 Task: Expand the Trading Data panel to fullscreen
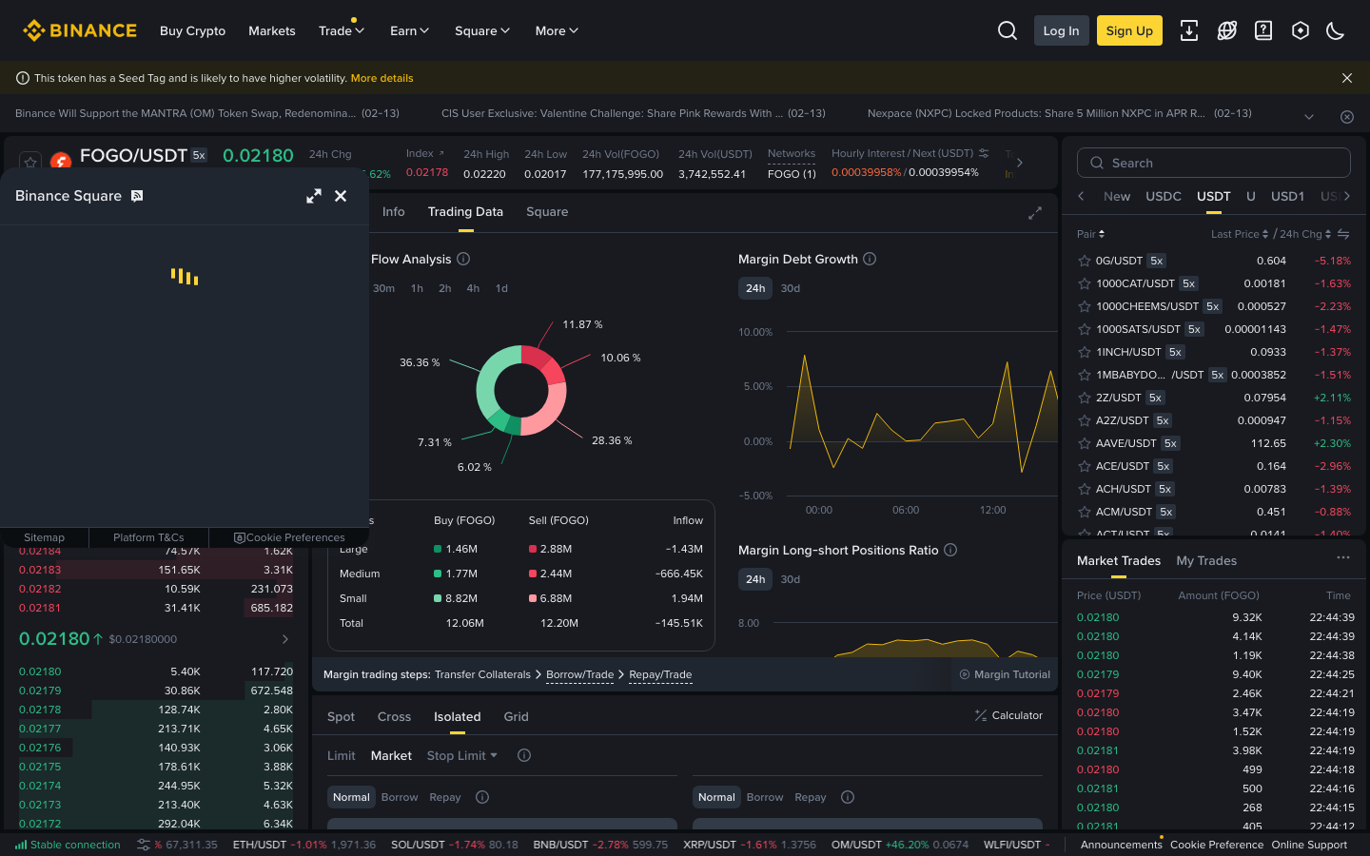[x=1035, y=213]
